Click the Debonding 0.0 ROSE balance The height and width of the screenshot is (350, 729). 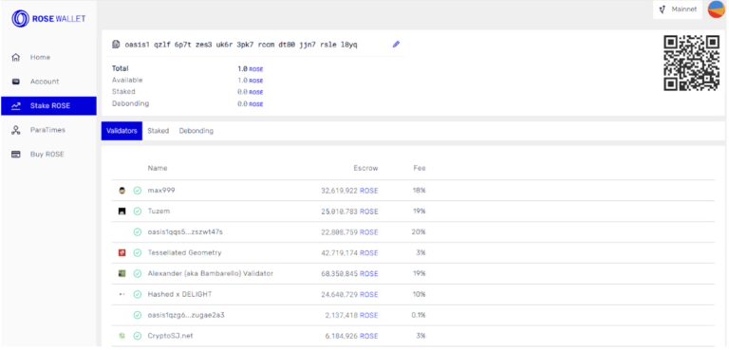coord(251,103)
